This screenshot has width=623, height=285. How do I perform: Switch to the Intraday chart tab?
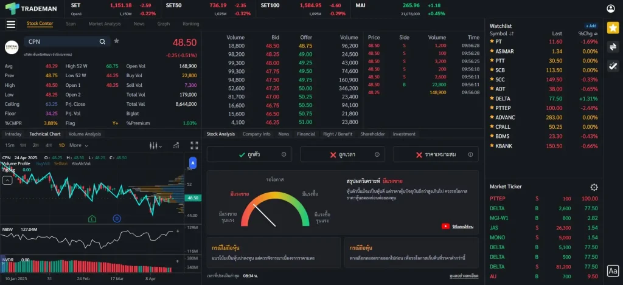13,134
